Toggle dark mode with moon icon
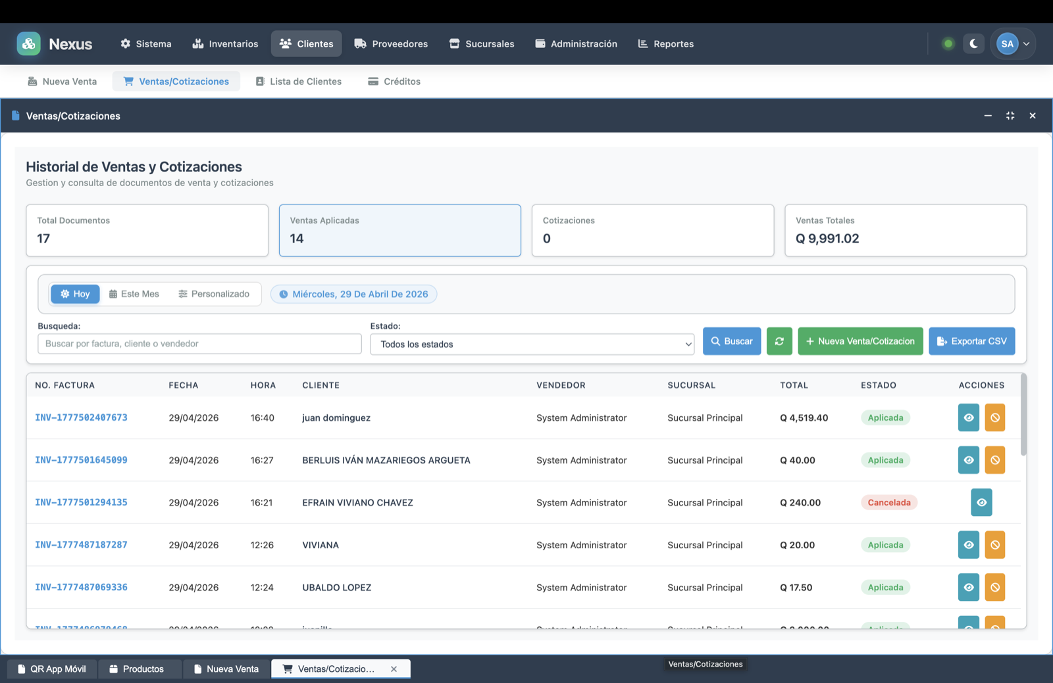This screenshot has height=683, width=1053. [x=973, y=44]
